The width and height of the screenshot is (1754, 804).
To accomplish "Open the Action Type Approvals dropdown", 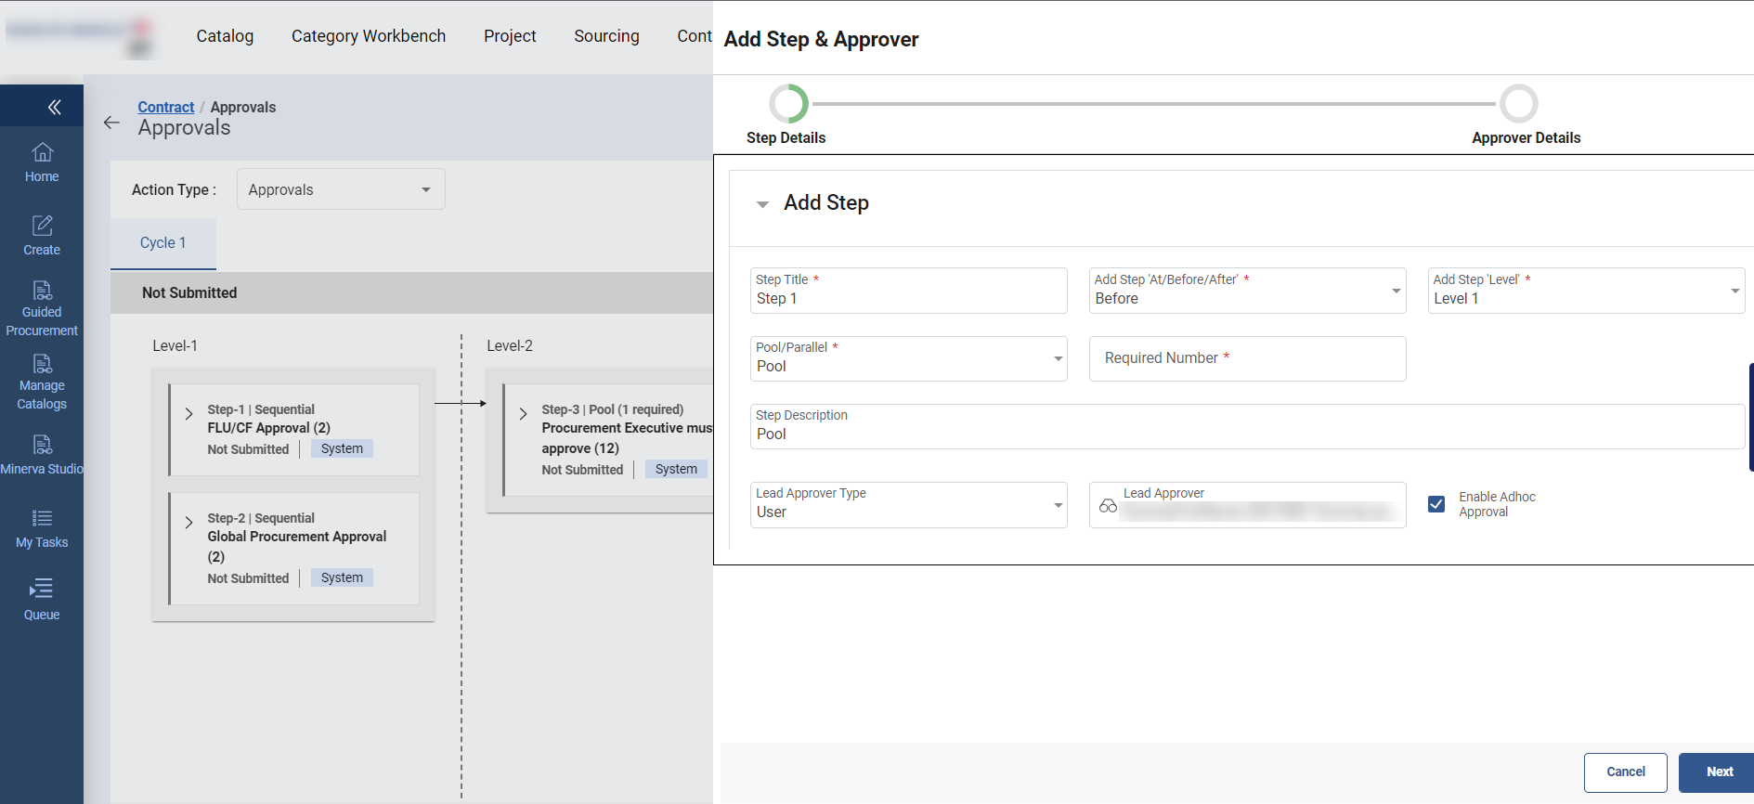I will [341, 189].
